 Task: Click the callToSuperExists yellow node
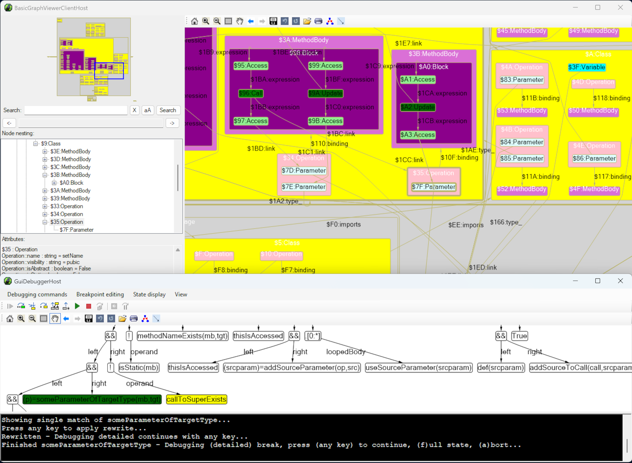pos(196,399)
